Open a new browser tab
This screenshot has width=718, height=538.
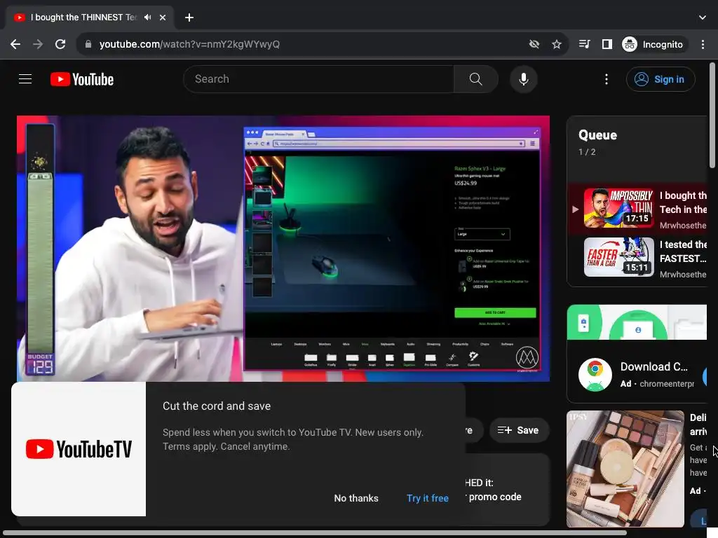(189, 18)
